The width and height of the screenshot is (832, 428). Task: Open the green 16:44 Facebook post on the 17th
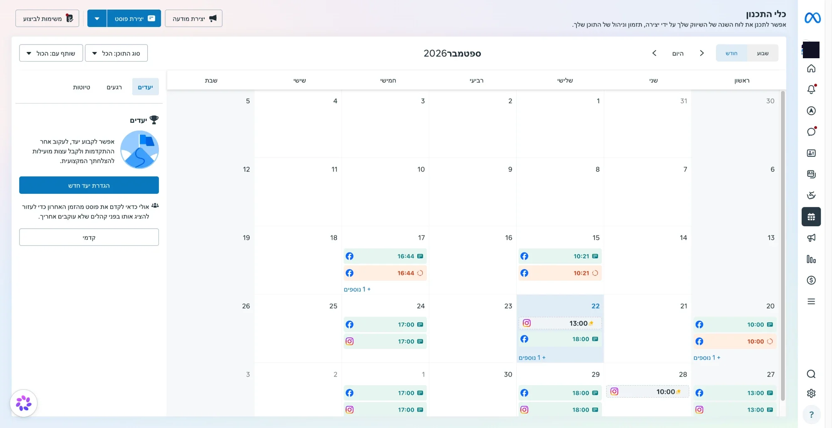pyautogui.click(x=385, y=256)
